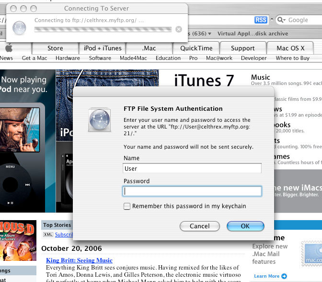
Task: Stop the FTP connection progress
Action: click(x=179, y=29)
